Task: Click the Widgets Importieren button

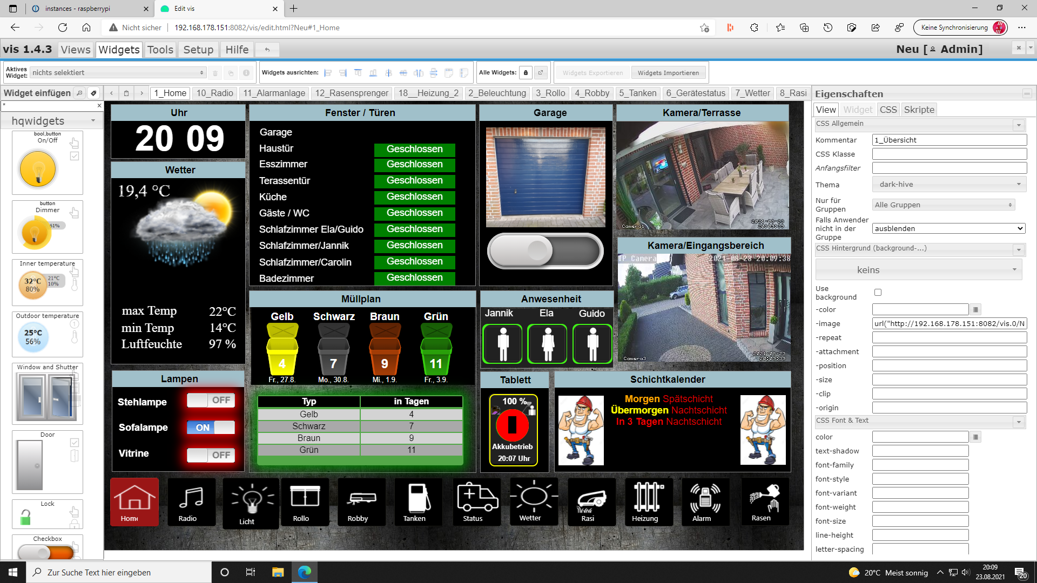Action: pyautogui.click(x=668, y=73)
